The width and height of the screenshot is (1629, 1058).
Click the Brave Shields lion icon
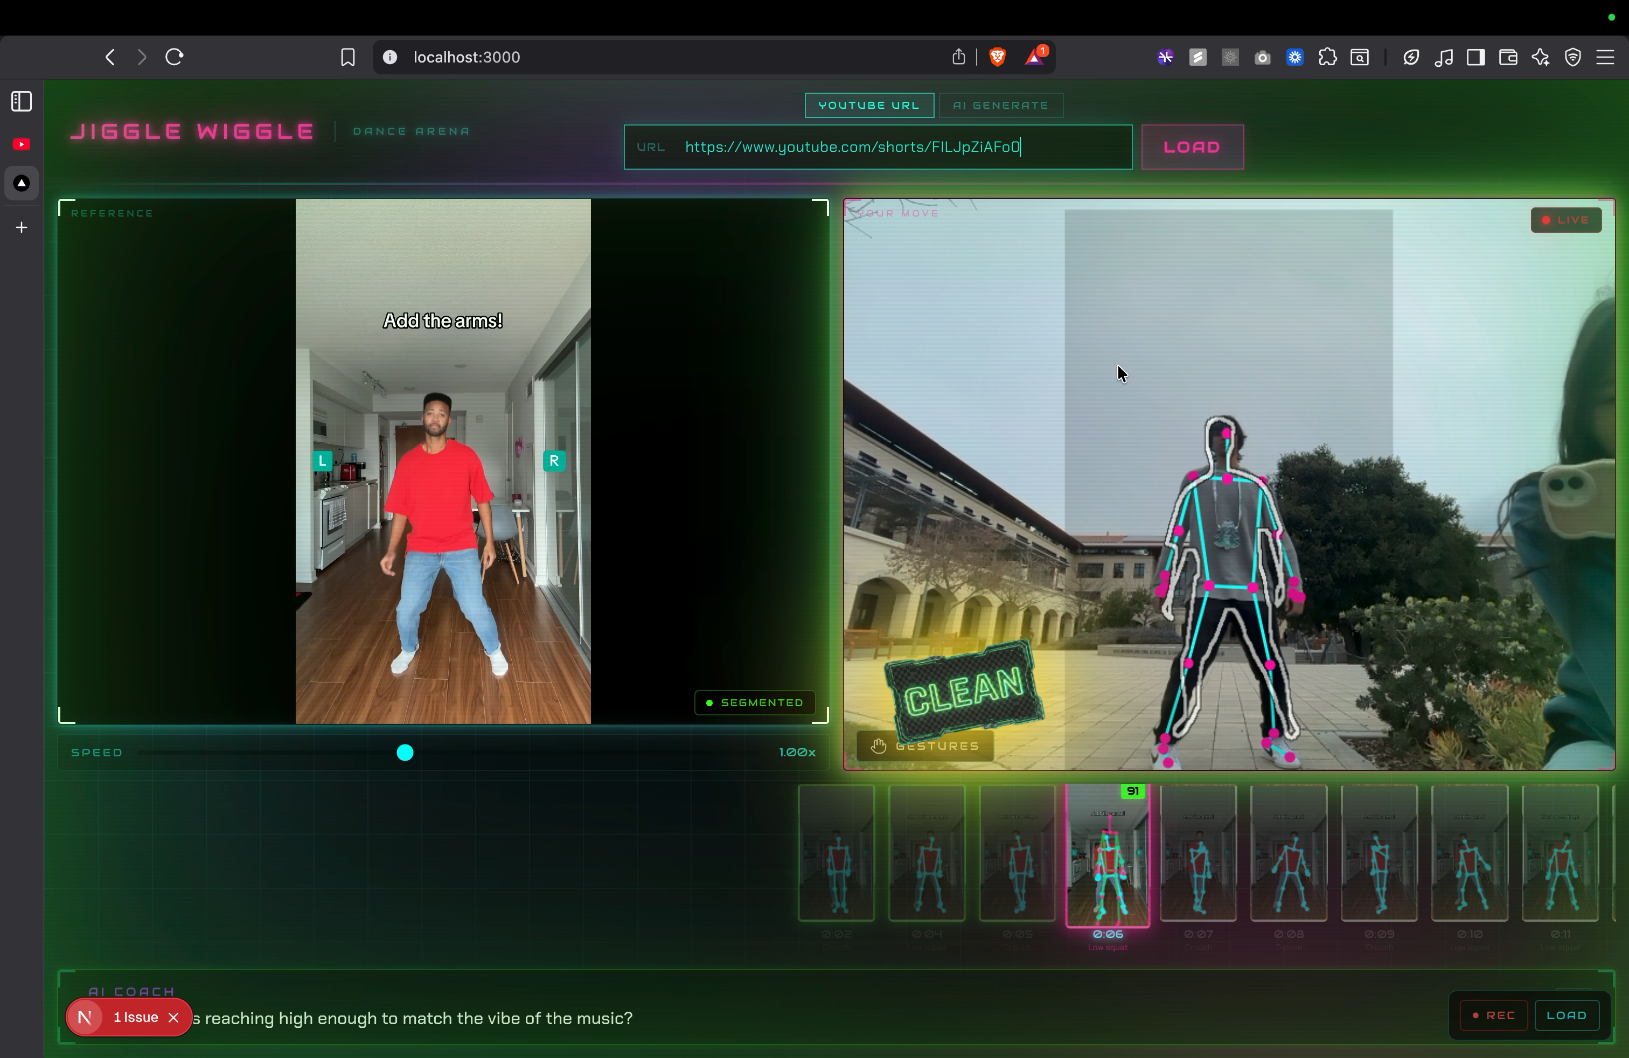pyautogui.click(x=997, y=58)
